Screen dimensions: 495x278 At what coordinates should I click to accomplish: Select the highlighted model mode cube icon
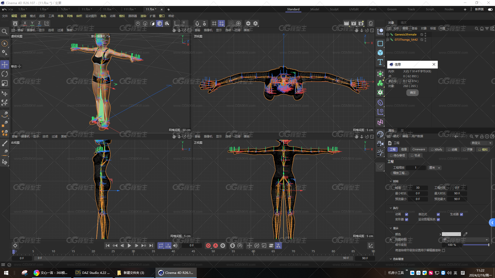[x=160, y=23]
